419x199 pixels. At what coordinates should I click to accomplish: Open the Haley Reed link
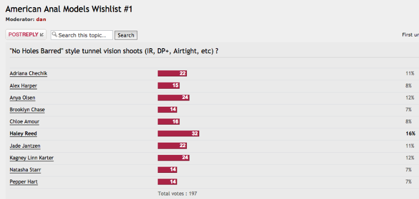23,134
